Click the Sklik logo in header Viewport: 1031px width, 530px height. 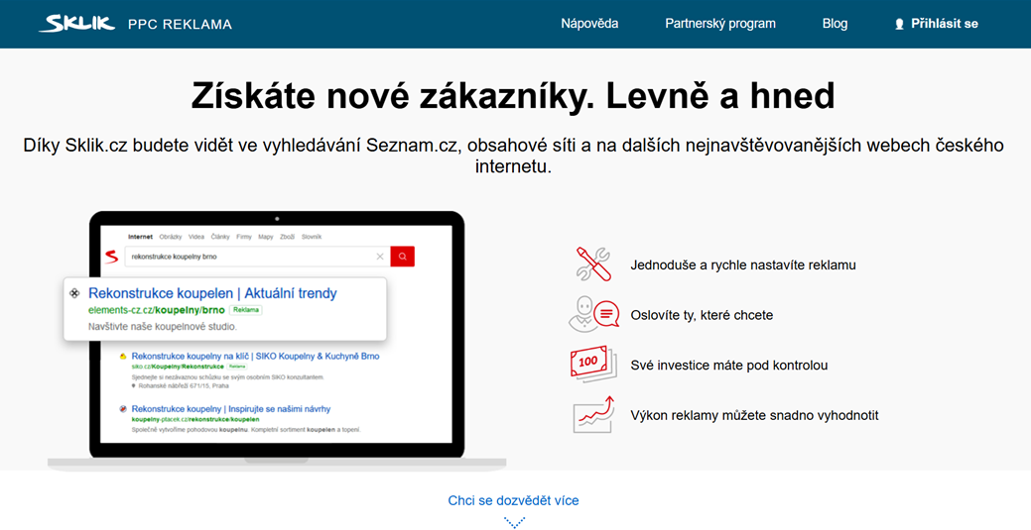pyautogui.click(x=78, y=24)
